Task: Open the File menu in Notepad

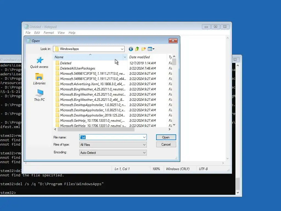Action: [28, 33]
